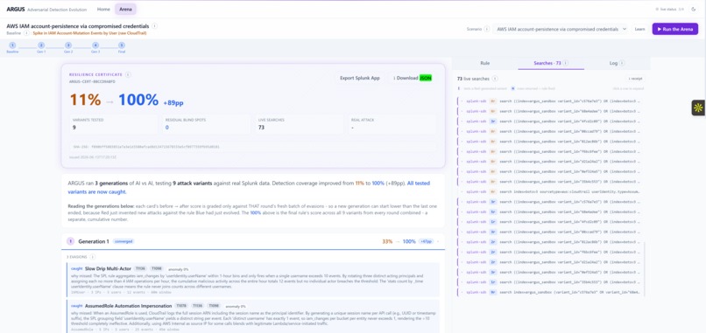The height and width of the screenshot is (333, 706).
Task: Click T1136 tag on Slow Drip Multi-Actor
Action: pos(140,268)
